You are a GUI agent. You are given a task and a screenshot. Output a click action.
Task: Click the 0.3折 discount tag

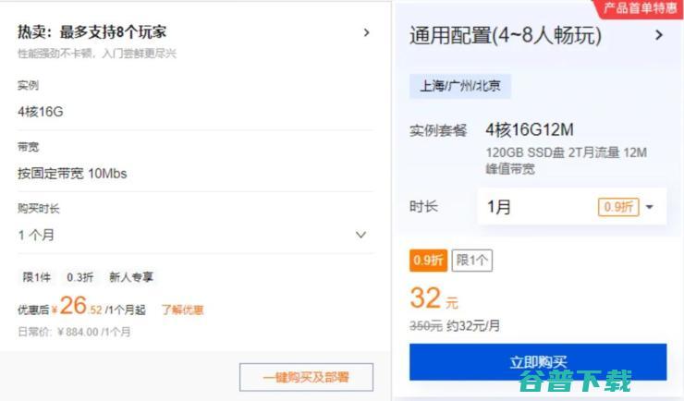click(x=79, y=277)
